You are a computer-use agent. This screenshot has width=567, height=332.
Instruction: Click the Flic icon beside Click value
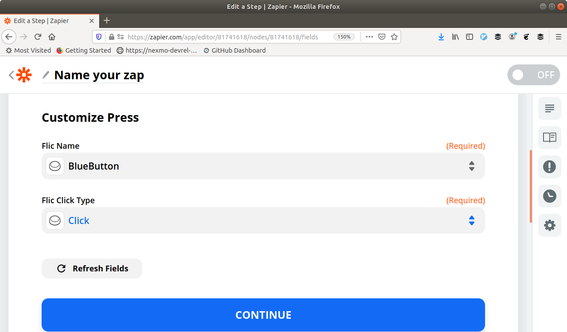pyautogui.click(x=55, y=220)
